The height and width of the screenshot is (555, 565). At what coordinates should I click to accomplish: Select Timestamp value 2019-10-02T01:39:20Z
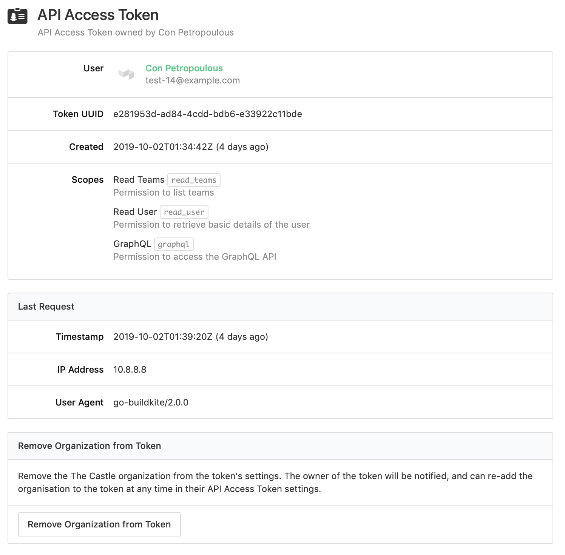pyautogui.click(x=163, y=337)
